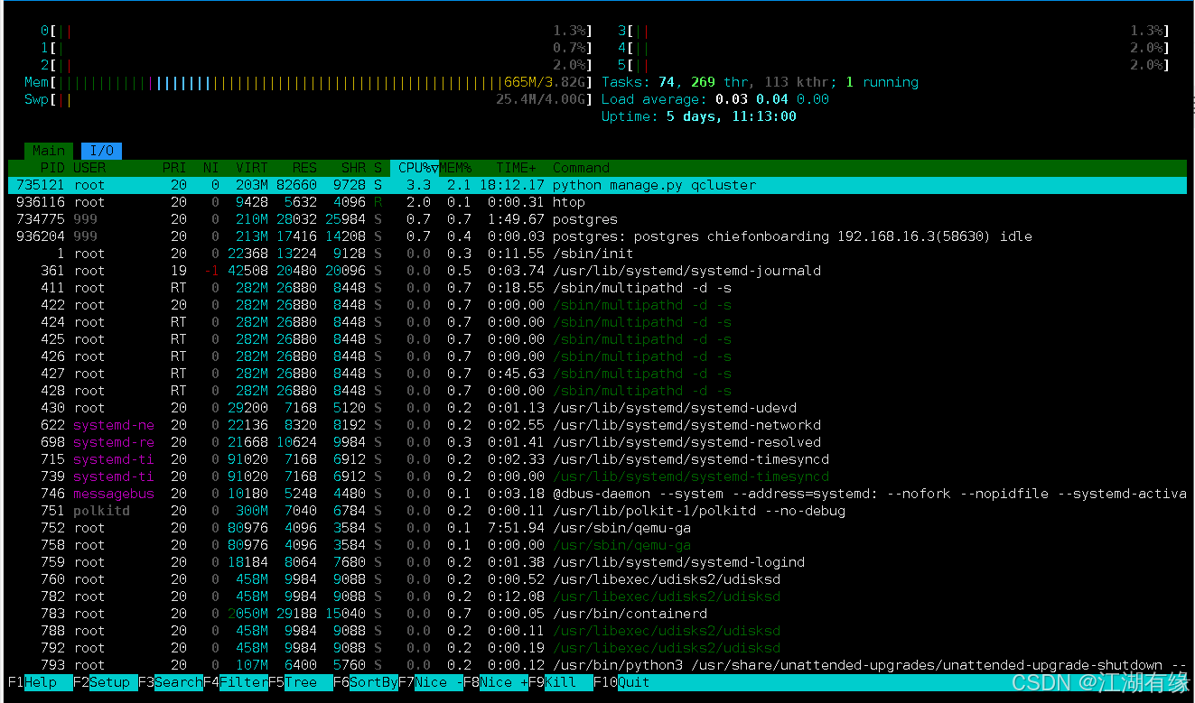Select the htop process row
This screenshot has height=703, width=1195.
(597, 202)
